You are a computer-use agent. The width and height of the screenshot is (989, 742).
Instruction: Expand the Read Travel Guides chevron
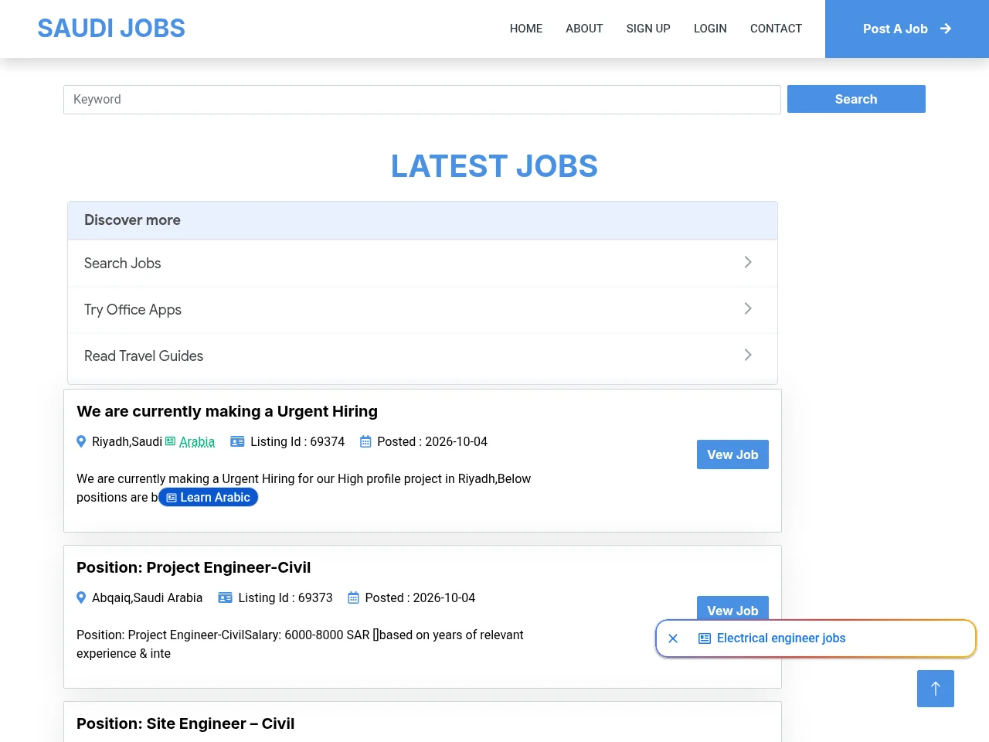coord(748,355)
